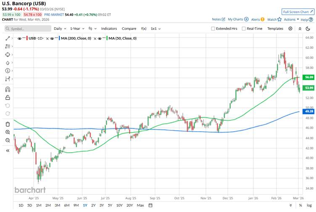Image resolution: width=316 pixels, height=212 pixels.
Task: Open the date range calendar icon
Action: click(x=151, y=205)
